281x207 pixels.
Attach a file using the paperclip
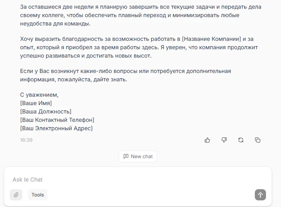[x=16, y=194]
